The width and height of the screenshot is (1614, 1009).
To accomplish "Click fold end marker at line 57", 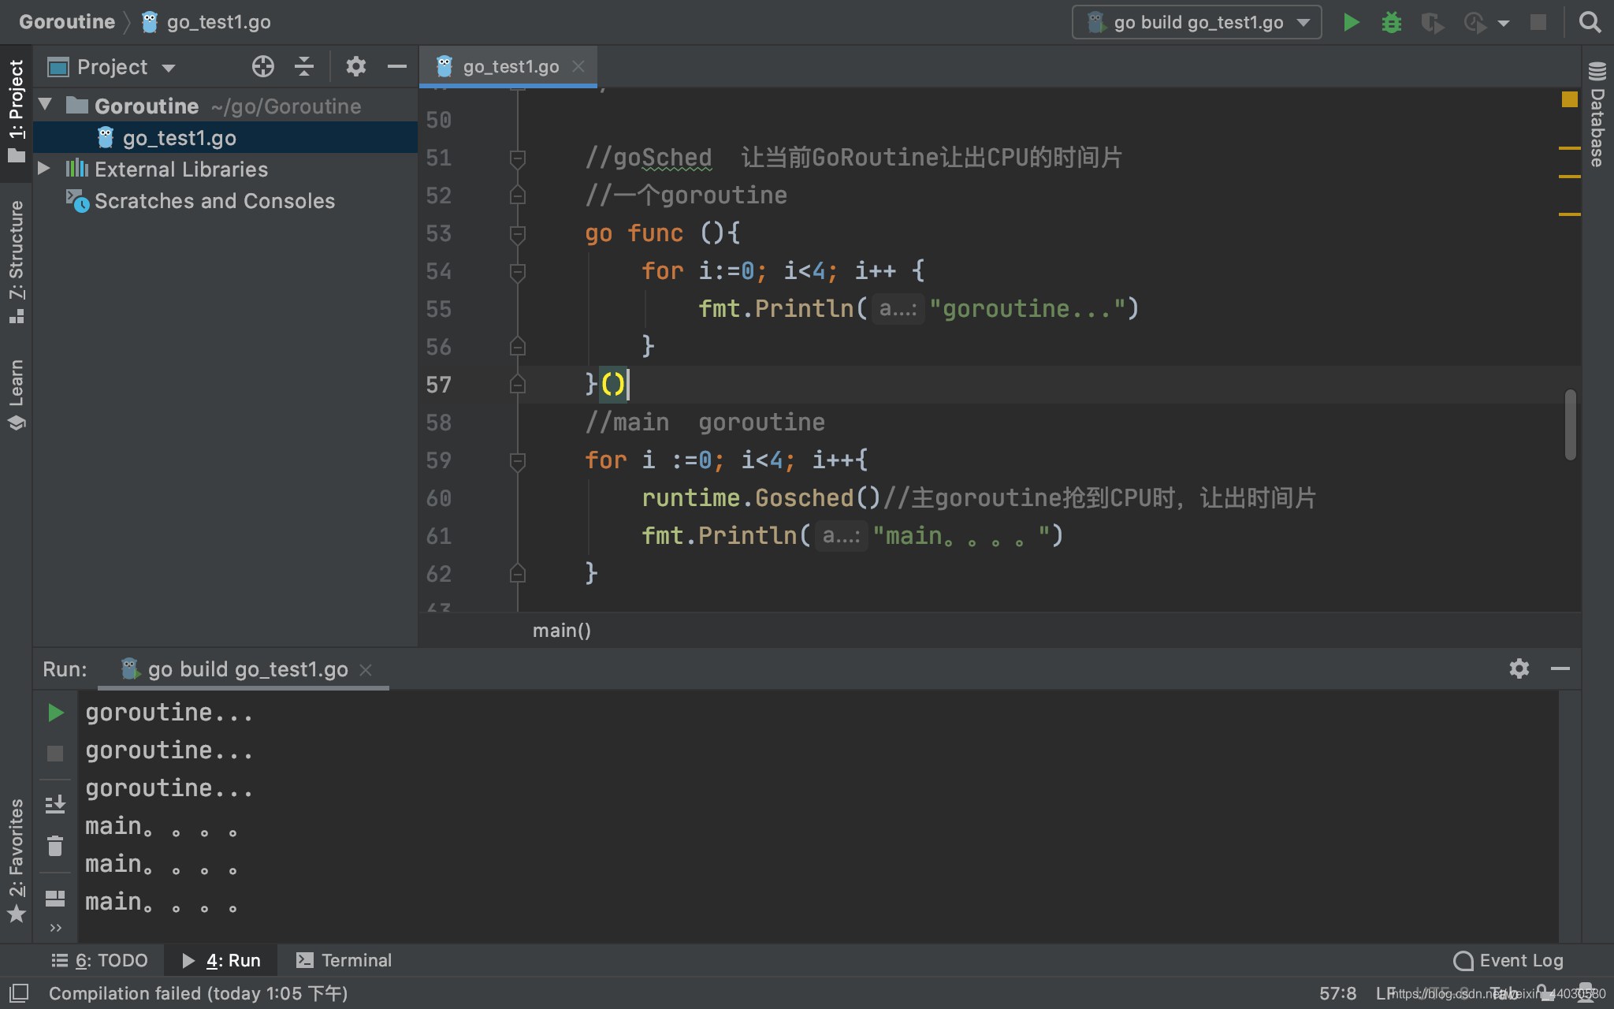I will 517,385.
